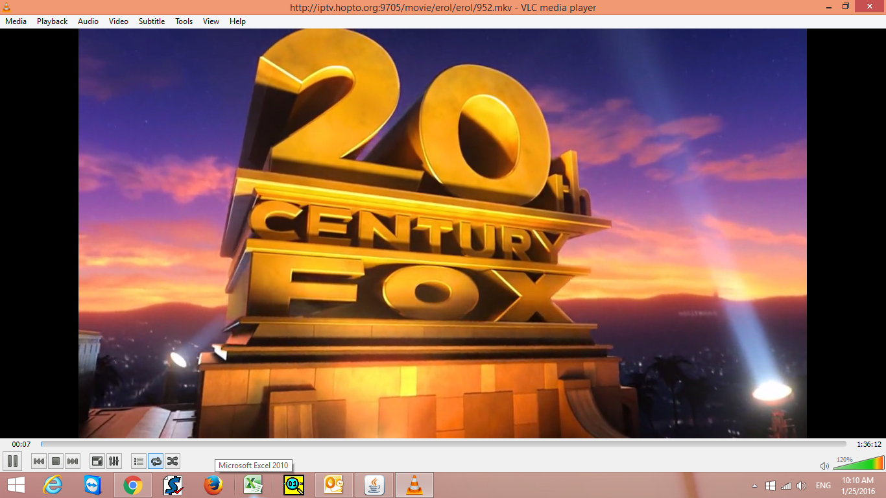Toggle the loop/repeat mode button
Screen dimensions: 886x498
tap(156, 461)
